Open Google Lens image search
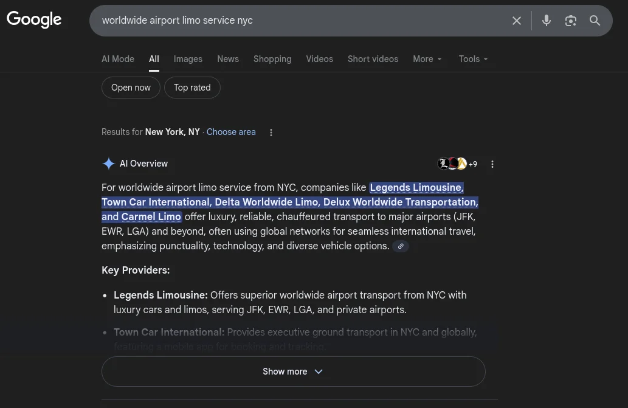Screen dimensions: 628x408 click(570, 20)
